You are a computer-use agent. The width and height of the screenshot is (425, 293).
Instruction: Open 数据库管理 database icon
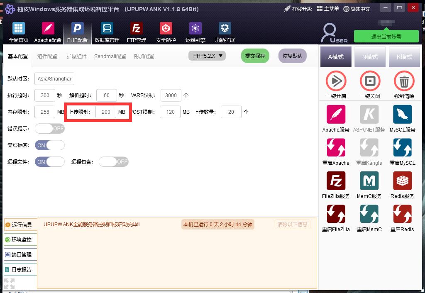click(107, 29)
